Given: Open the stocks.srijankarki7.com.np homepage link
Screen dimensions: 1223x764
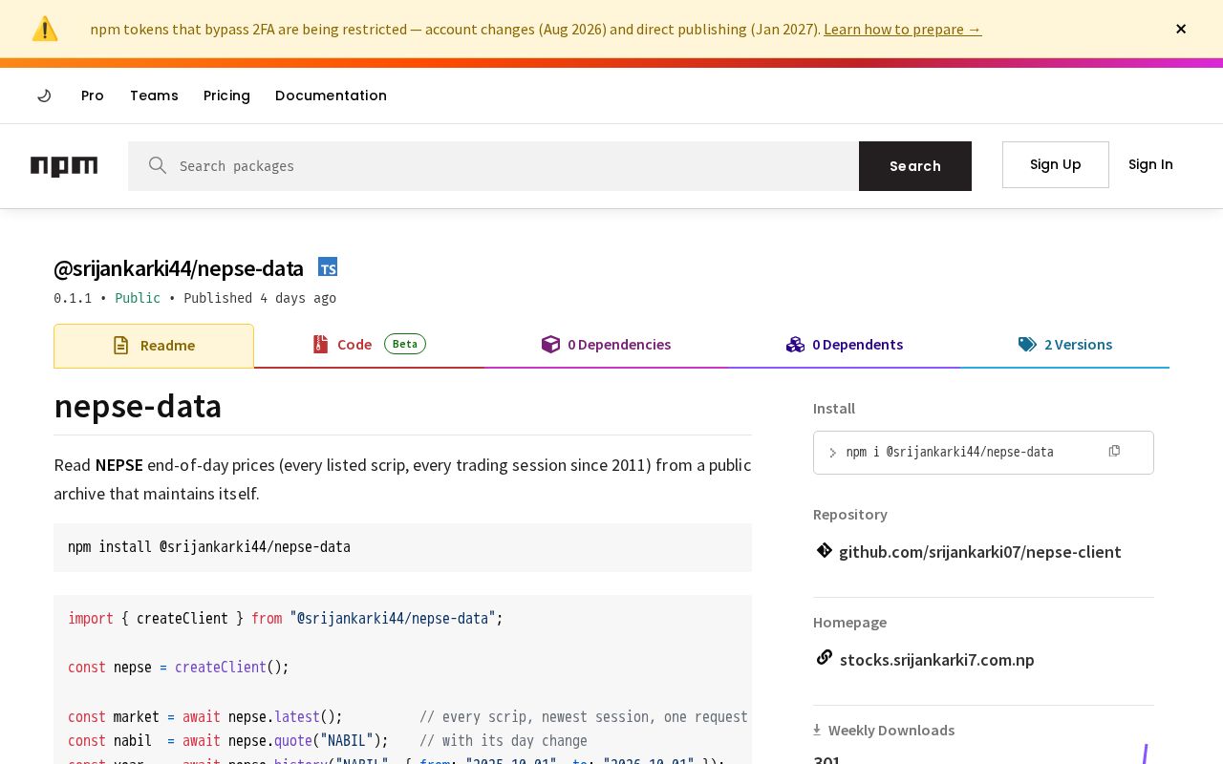Looking at the screenshot, I should coord(936,660).
